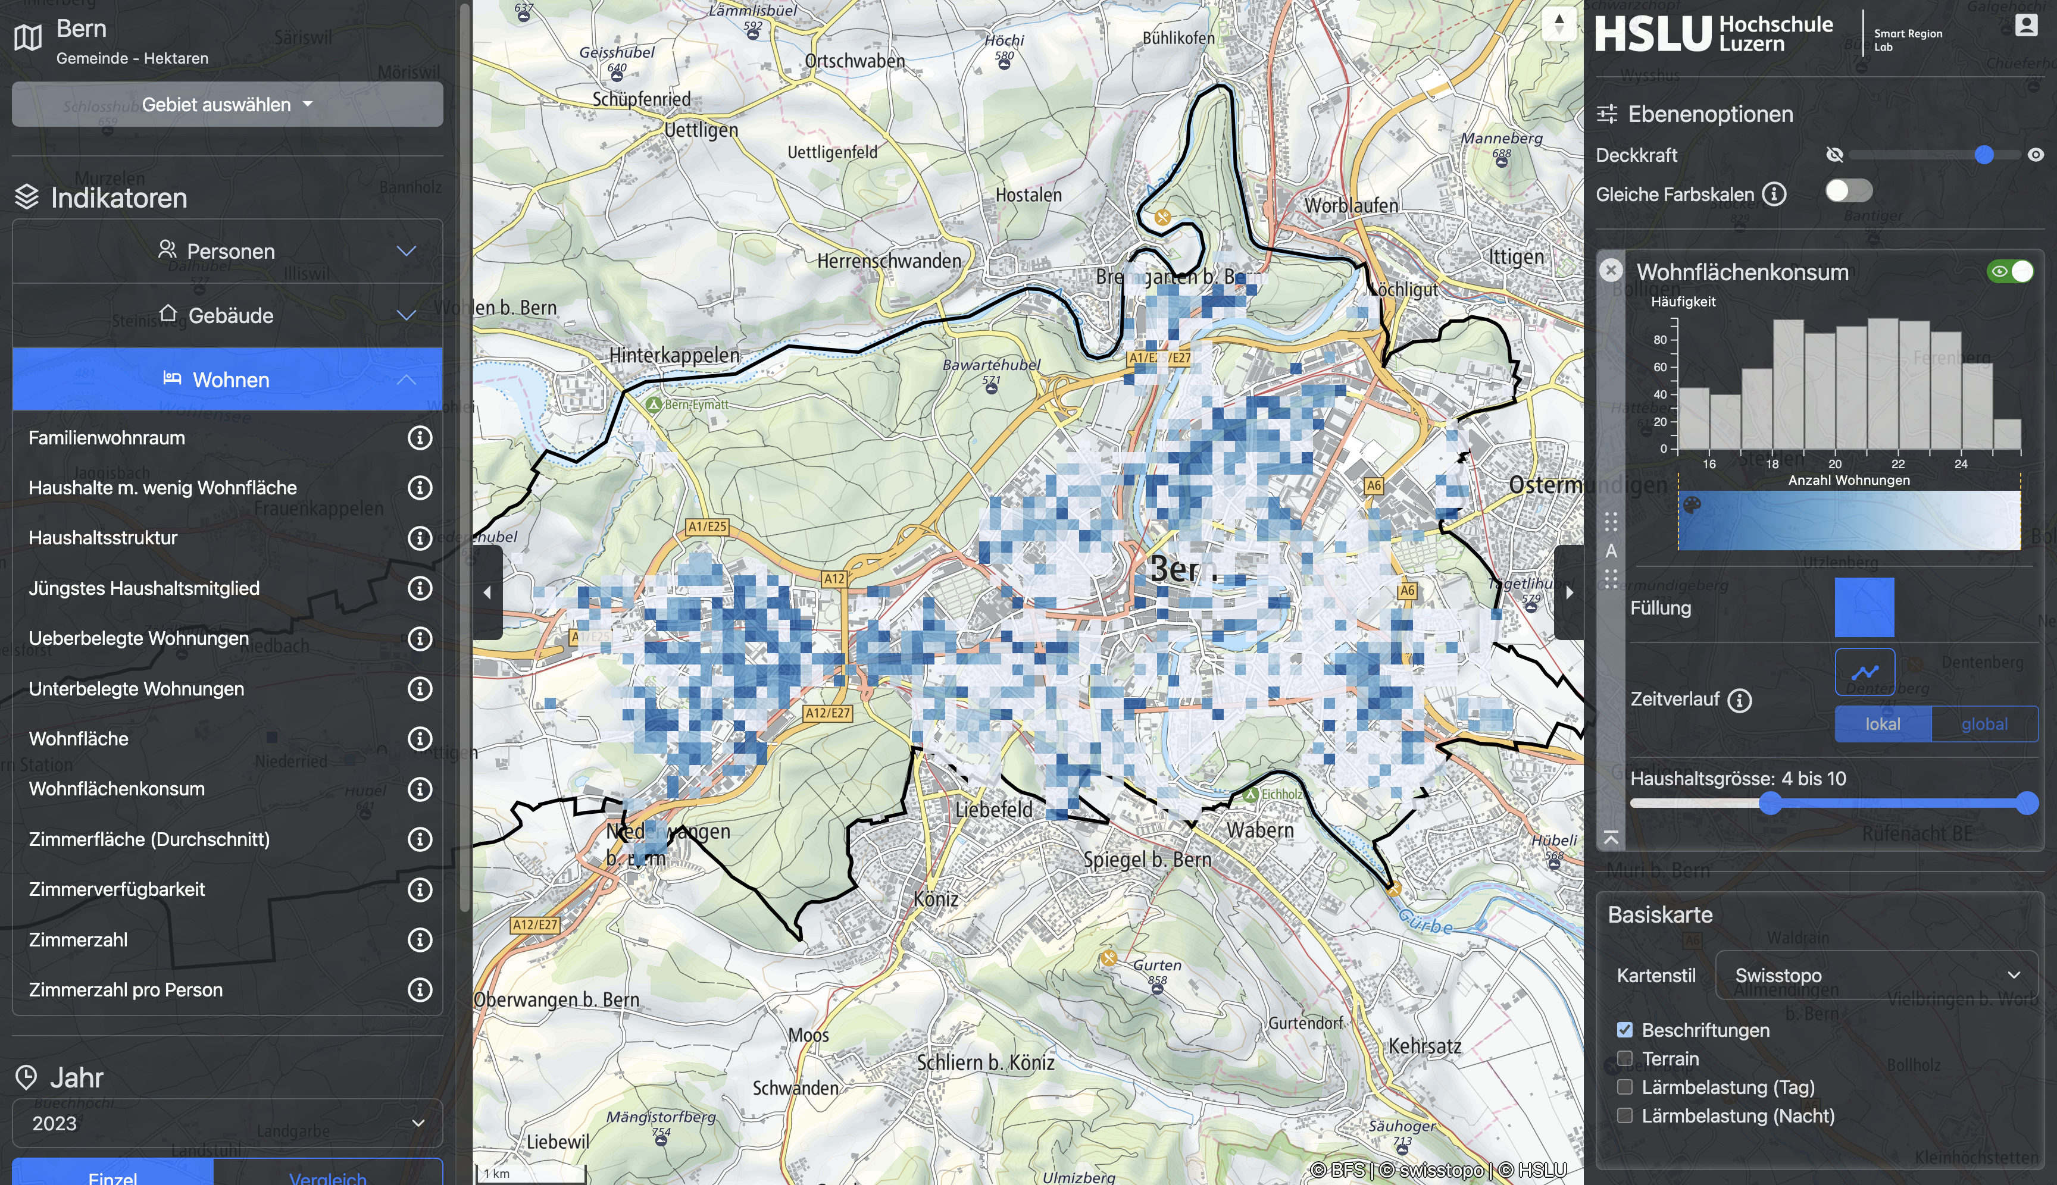Select the Wohnfläche indicator
Screen dimensions: 2057x1185
(x=78, y=739)
